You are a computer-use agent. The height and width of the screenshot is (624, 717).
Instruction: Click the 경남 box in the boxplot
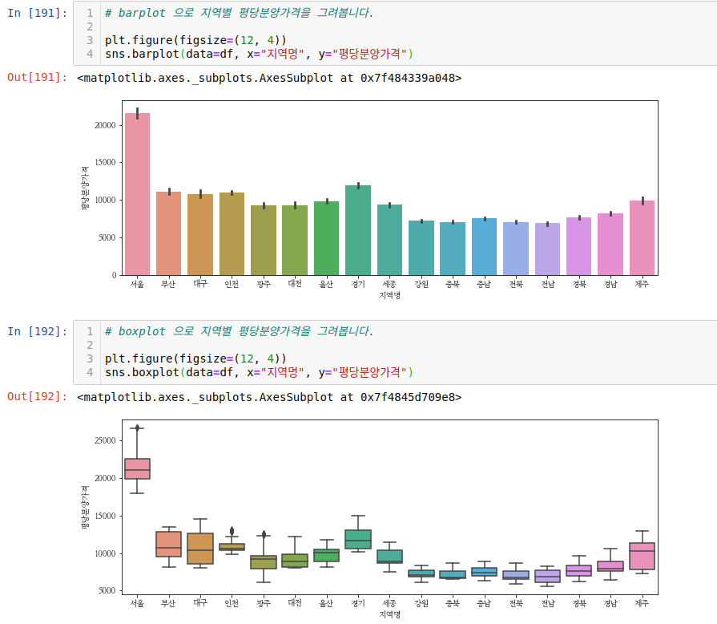pos(610,566)
